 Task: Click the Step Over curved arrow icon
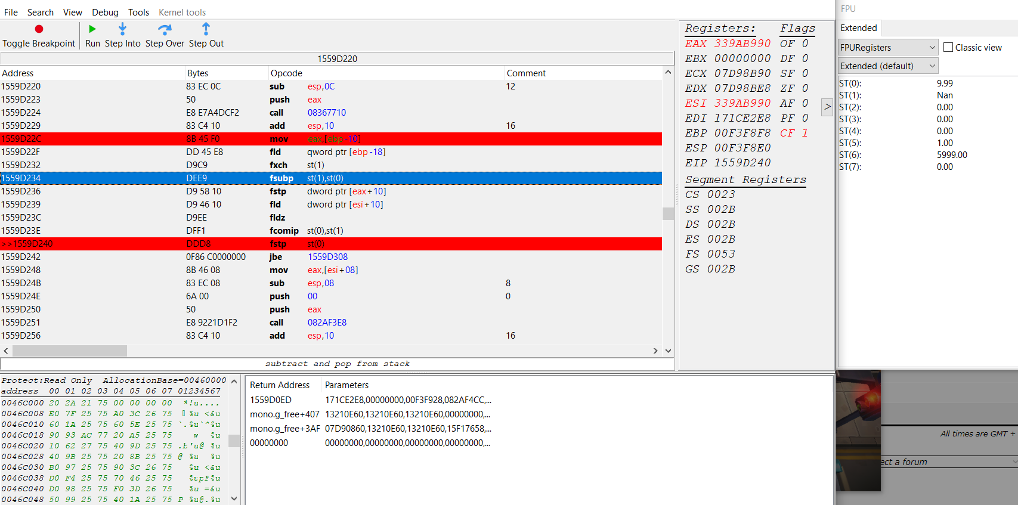point(165,29)
